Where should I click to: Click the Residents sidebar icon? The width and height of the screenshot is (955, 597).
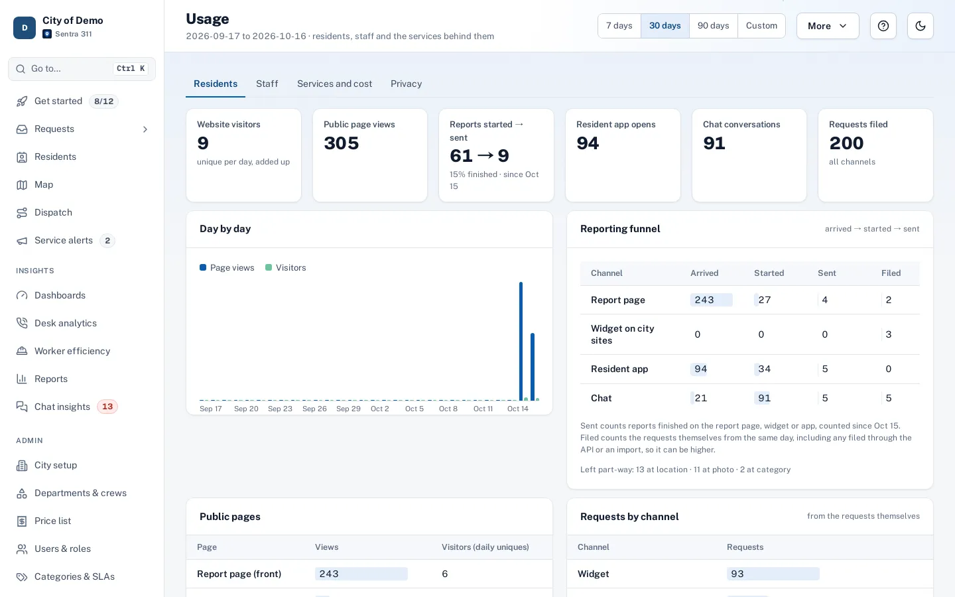22,157
